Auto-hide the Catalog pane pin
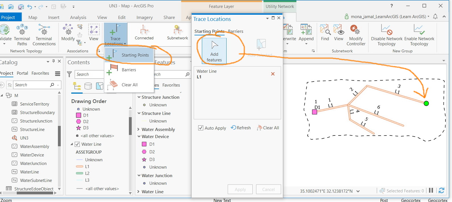The width and height of the screenshot is (452, 202). click(53, 61)
